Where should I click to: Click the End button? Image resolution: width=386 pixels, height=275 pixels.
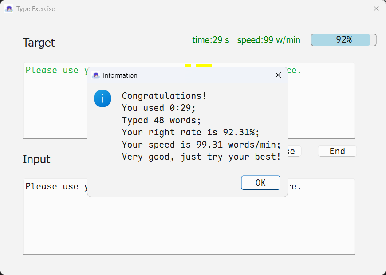click(337, 151)
